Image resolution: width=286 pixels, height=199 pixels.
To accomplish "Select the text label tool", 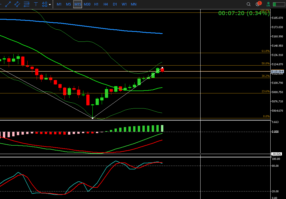I will tap(36, 4).
